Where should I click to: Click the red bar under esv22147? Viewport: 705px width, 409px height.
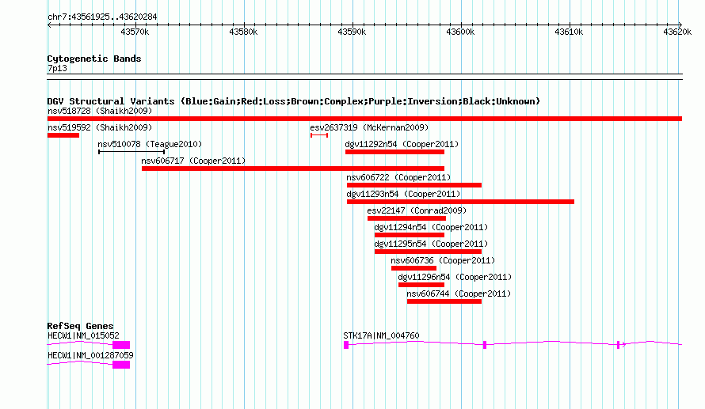pos(406,218)
